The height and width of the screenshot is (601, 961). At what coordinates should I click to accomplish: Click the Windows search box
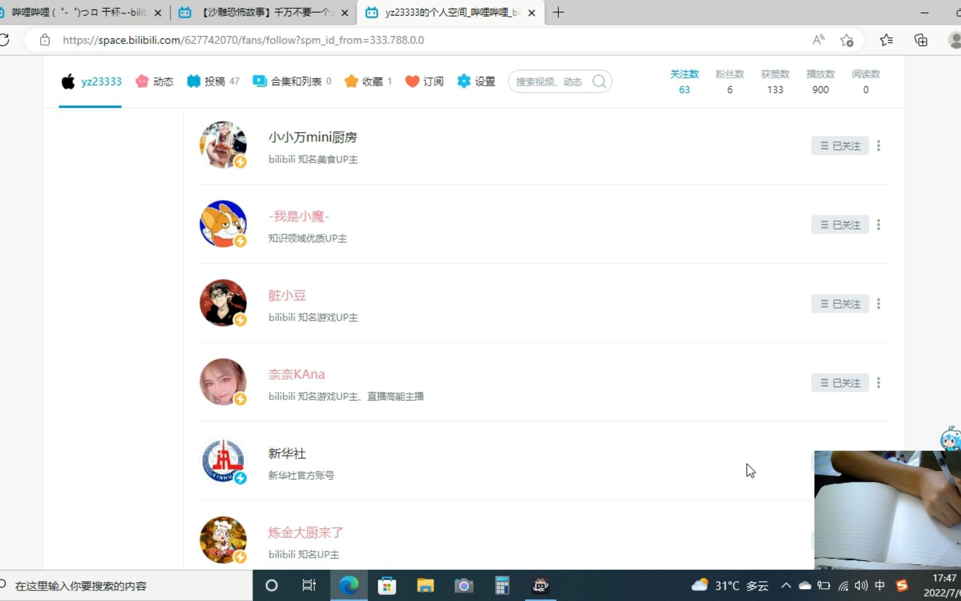(x=126, y=585)
